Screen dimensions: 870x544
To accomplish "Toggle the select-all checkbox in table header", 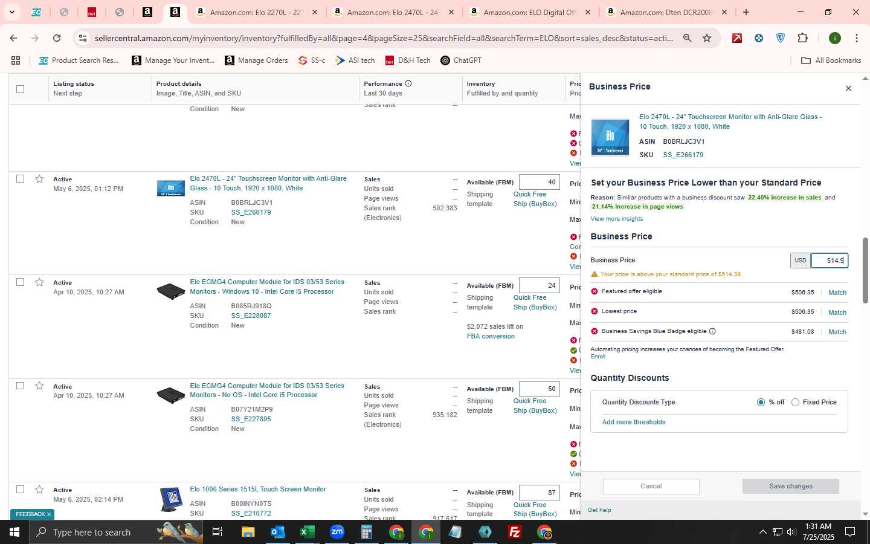I will coord(20,89).
